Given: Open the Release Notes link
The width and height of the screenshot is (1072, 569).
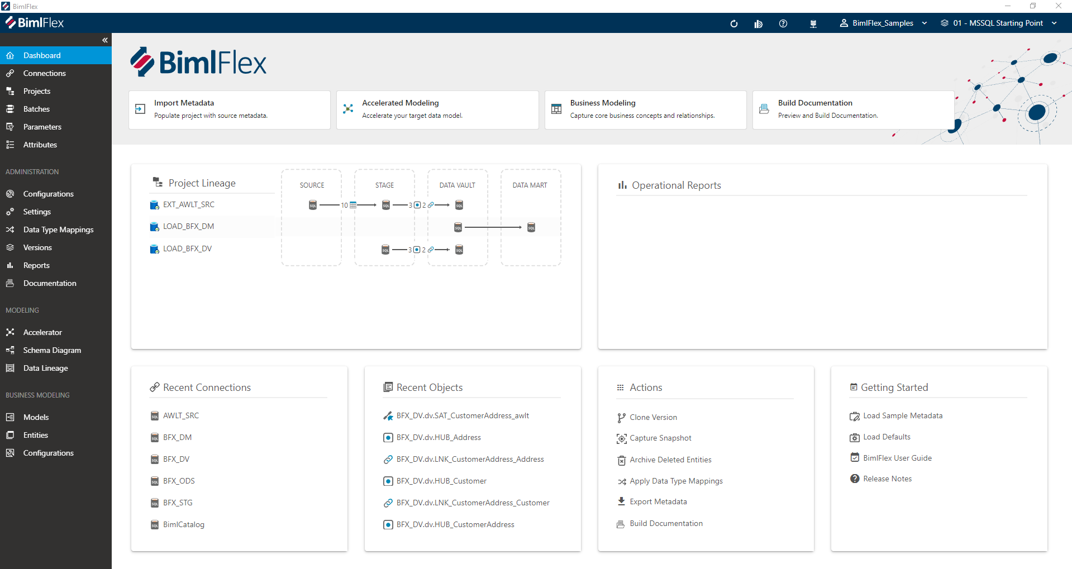Looking at the screenshot, I should point(887,478).
